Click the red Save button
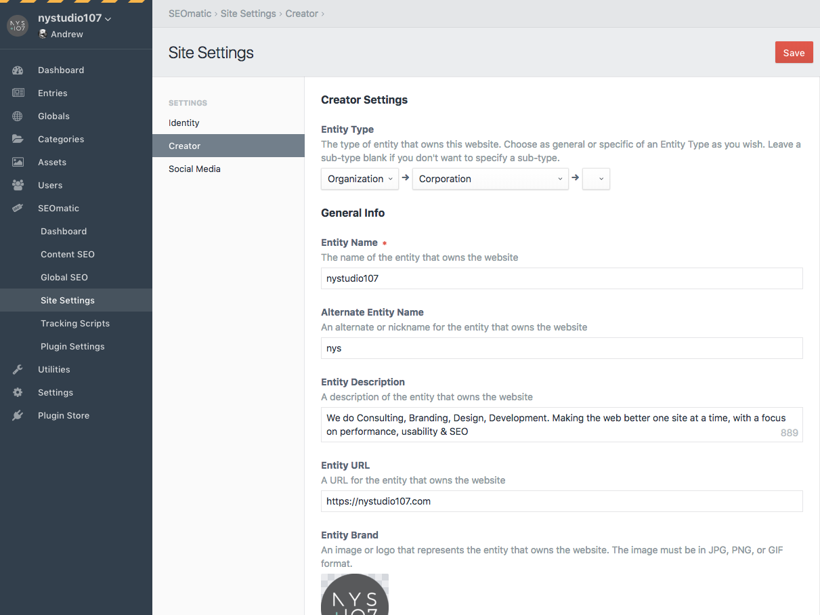This screenshot has height=615, width=820. tap(794, 53)
